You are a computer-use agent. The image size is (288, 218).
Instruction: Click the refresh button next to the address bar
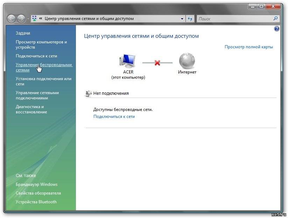click(190, 19)
